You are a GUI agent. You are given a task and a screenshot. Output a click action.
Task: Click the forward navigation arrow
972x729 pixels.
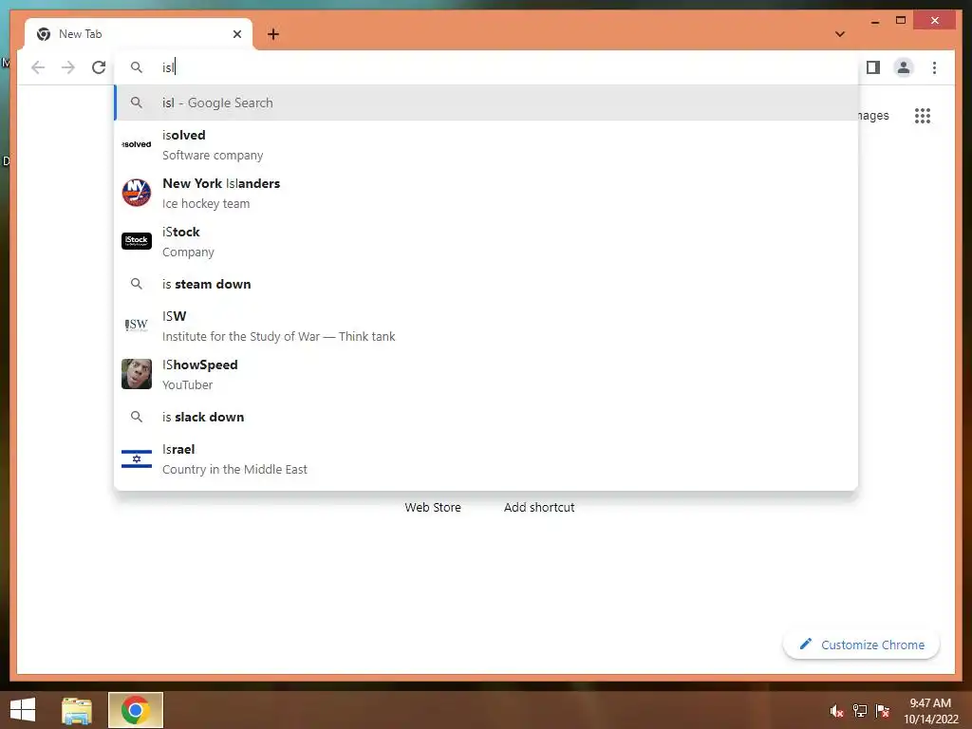tap(68, 67)
